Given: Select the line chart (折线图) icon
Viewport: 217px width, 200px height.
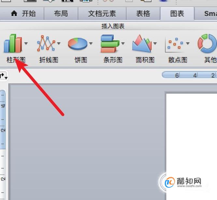Looking at the screenshot, I should 46,43.
